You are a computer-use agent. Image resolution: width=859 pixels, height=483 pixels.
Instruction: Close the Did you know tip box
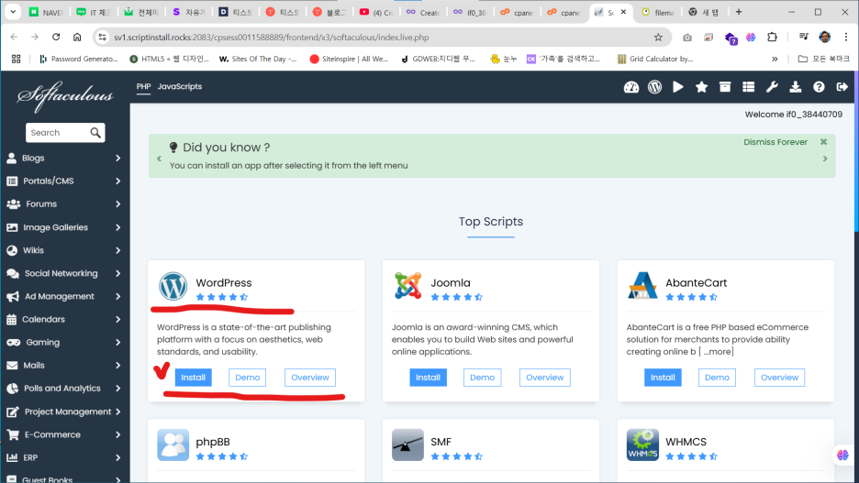click(823, 142)
